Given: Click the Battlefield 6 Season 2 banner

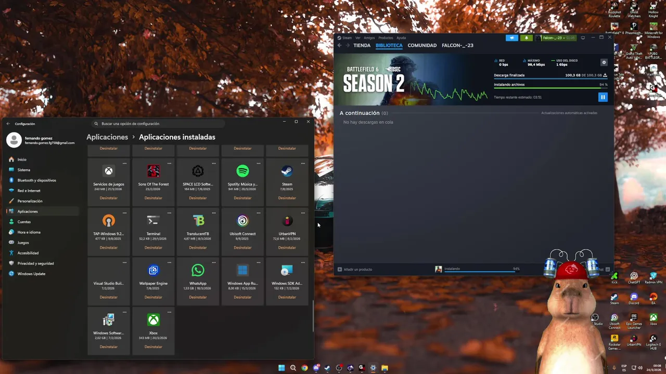Looking at the screenshot, I should (411, 79).
